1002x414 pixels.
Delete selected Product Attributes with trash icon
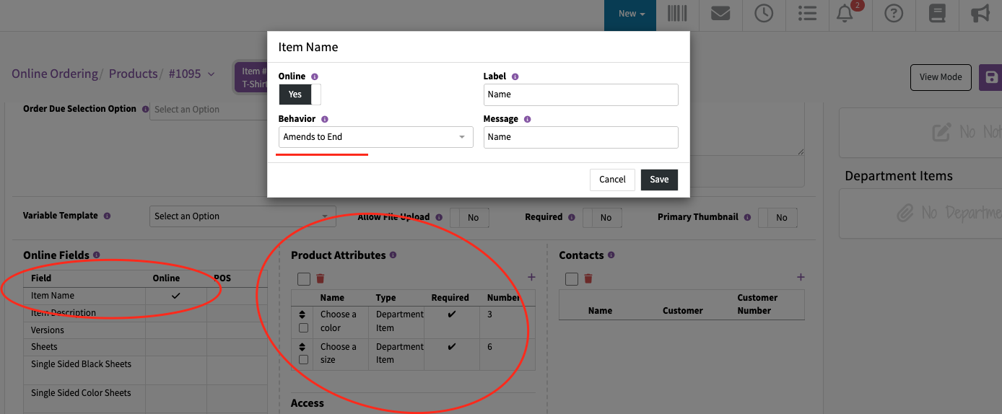(x=321, y=278)
